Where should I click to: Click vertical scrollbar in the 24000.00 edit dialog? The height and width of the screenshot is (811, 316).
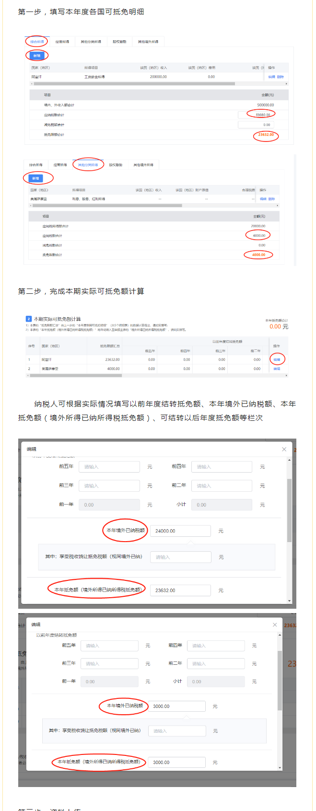coord(289,510)
